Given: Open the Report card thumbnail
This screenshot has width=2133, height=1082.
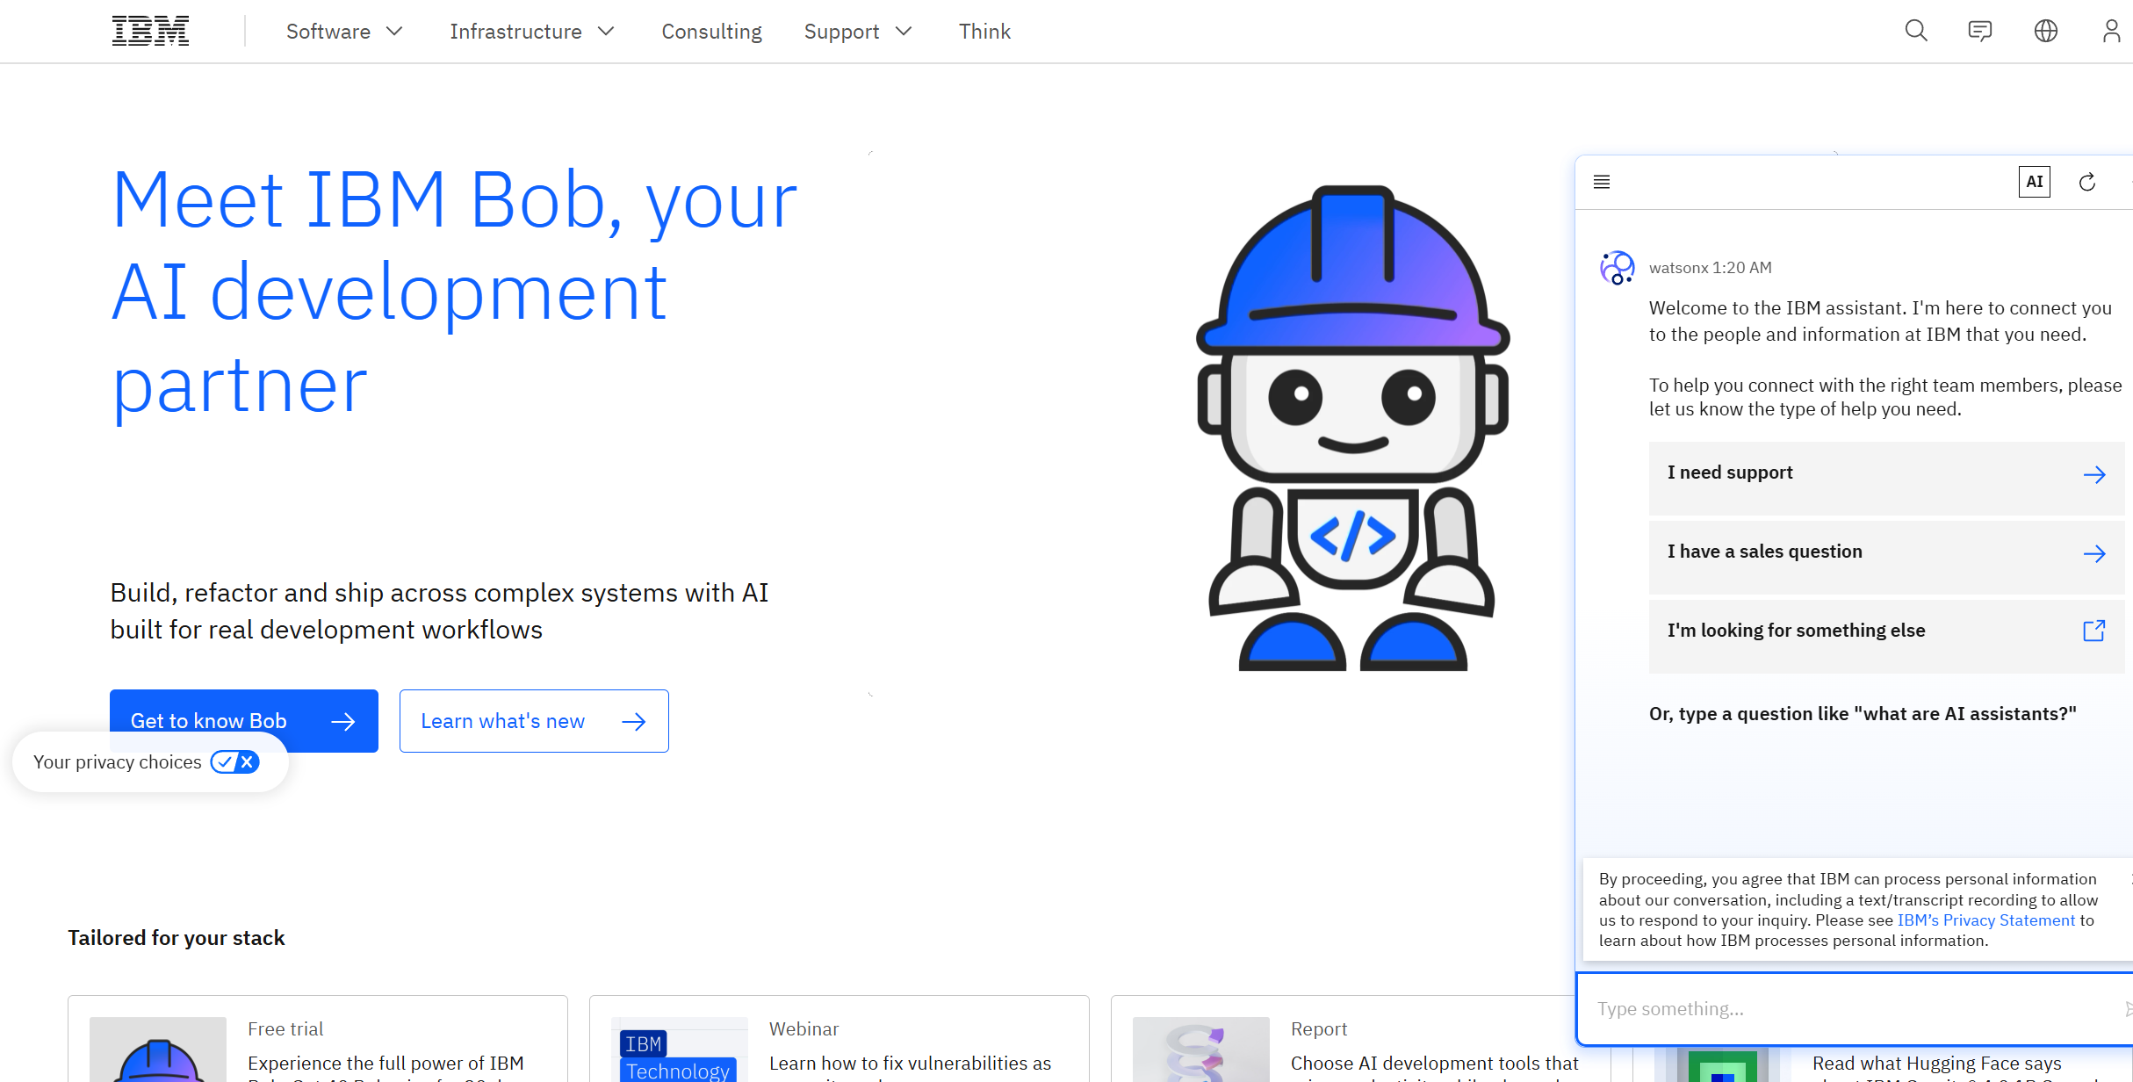Looking at the screenshot, I should pos(1201,1050).
